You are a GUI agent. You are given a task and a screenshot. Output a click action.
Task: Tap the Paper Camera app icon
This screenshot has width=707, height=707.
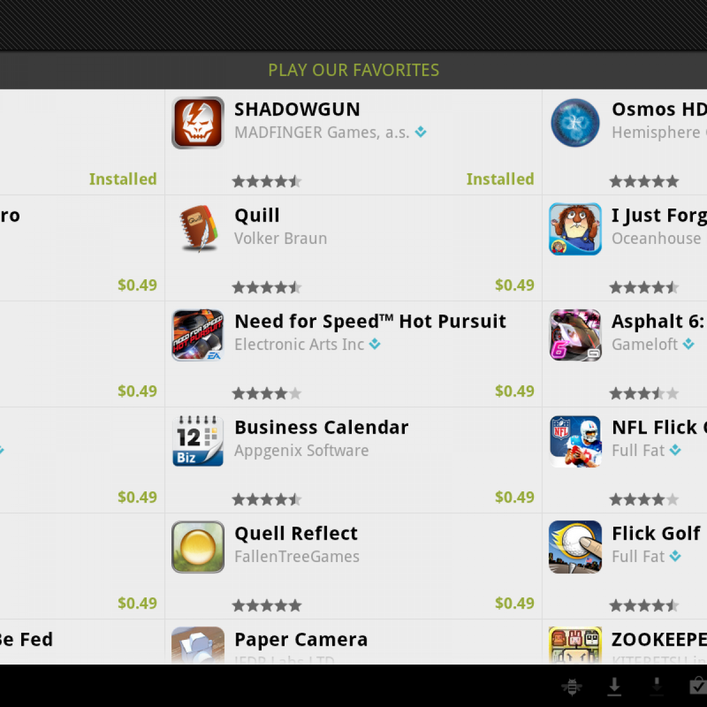[x=198, y=645]
